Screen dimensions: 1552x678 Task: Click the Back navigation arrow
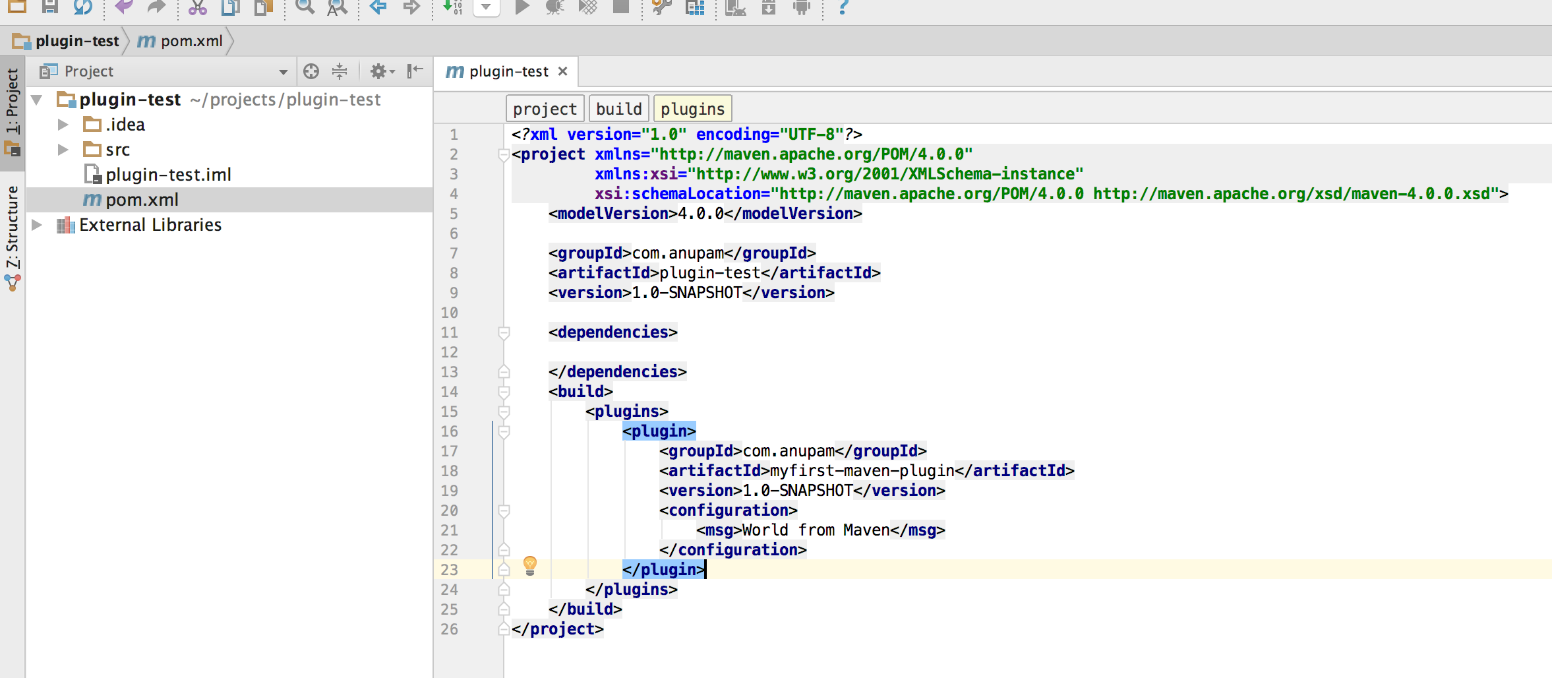pyautogui.click(x=378, y=7)
